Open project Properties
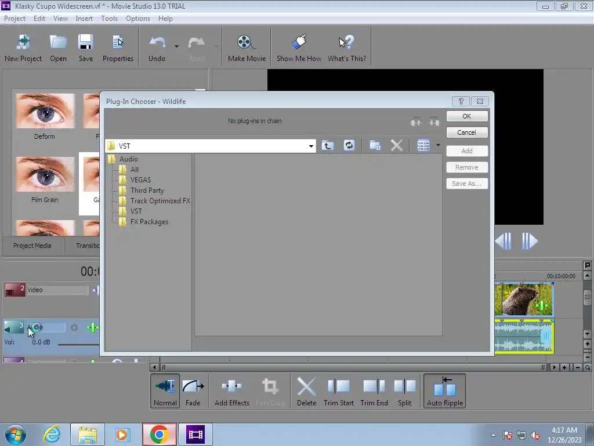Image resolution: width=594 pixels, height=446 pixels. (118, 48)
